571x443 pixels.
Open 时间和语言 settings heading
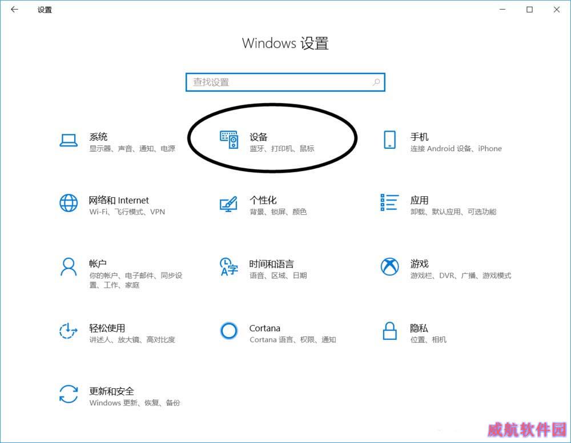tap(272, 263)
